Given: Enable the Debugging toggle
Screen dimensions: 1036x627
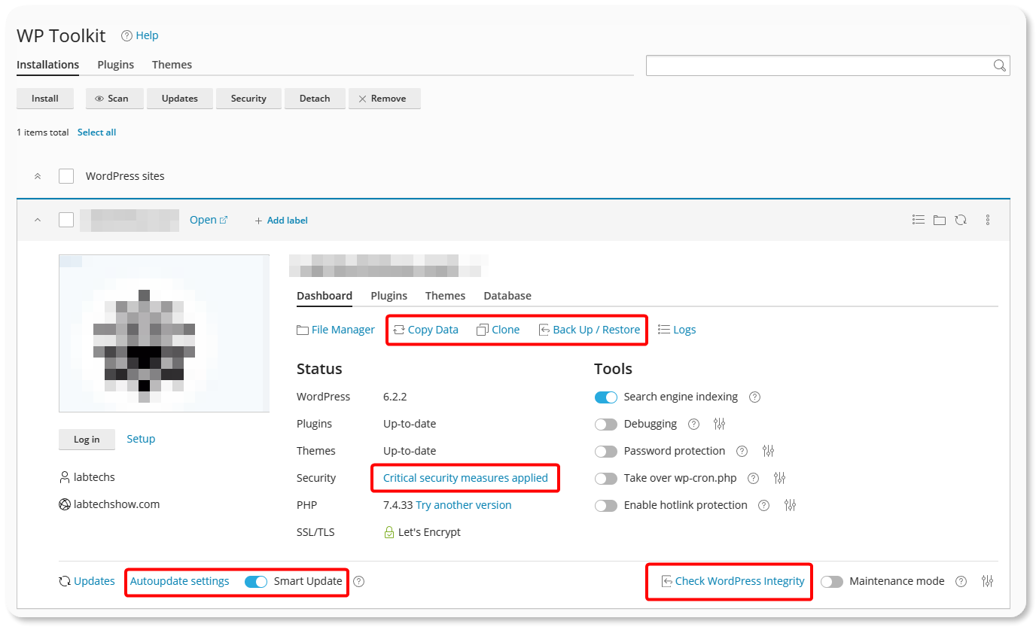Looking at the screenshot, I should click(x=606, y=424).
